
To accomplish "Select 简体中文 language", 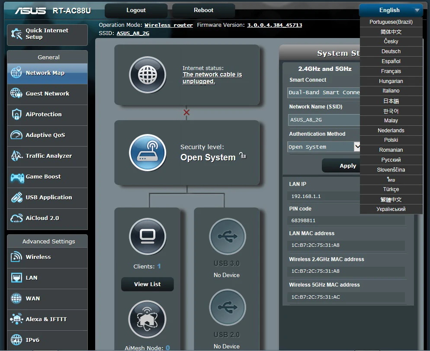I will (x=391, y=32).
